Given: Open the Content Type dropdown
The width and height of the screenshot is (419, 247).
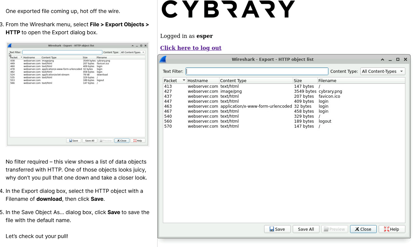Looking at the screenshot, I should 383,71.
